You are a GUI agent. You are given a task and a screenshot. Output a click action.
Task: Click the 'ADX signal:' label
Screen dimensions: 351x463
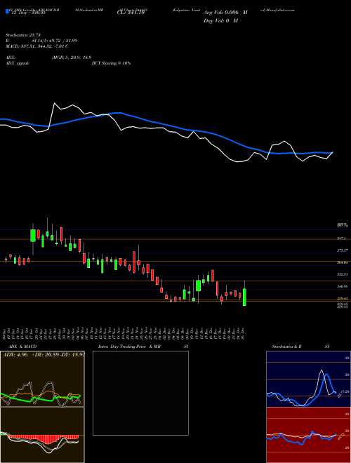point(17,63)
